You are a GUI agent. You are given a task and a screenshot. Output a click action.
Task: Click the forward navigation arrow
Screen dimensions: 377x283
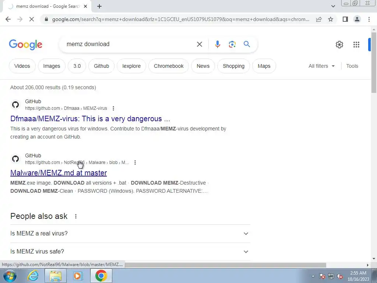20,19
